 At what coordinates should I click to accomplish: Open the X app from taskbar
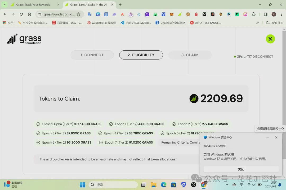[x=194, y=185]
